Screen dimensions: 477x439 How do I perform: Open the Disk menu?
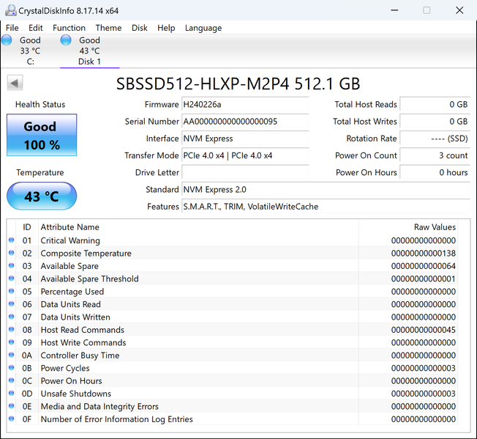pyautogui.click(x=139, y=28)
